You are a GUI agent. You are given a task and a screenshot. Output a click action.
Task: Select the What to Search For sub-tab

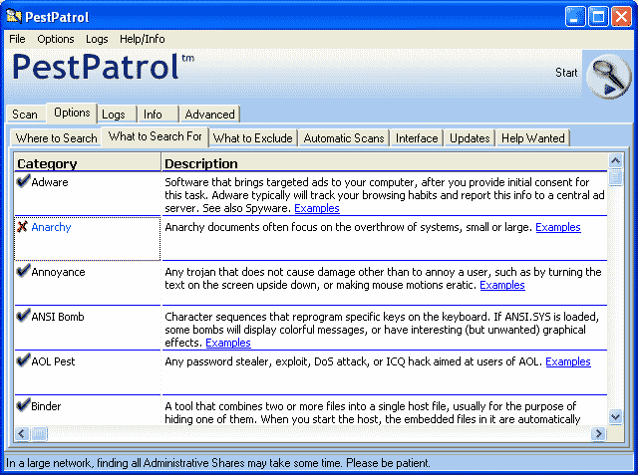click(156, 136)
